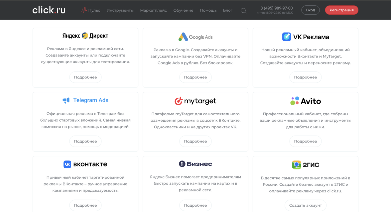Click the VK Реклама title text
Screen dimensions: 391x212
(311, 37)
